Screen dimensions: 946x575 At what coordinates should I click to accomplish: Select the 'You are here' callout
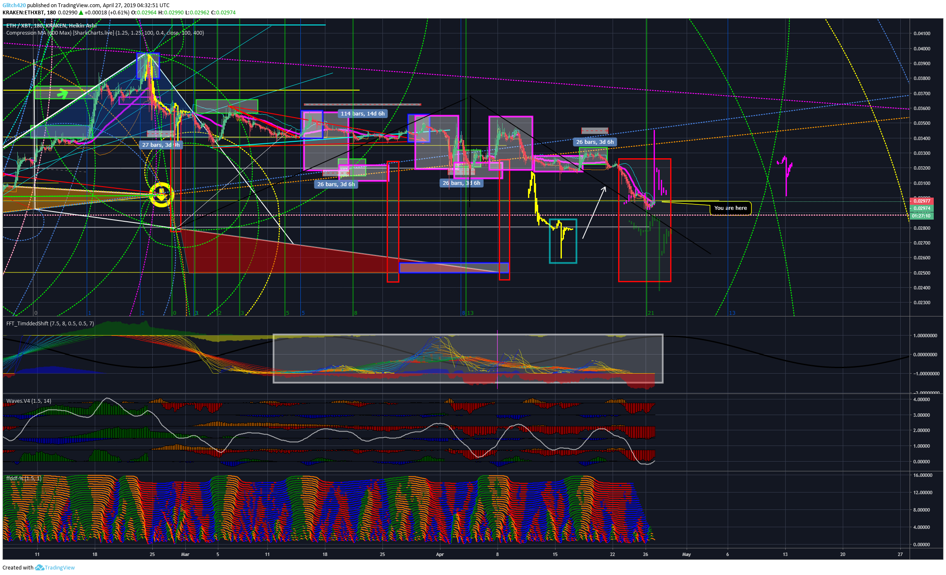click(730, 208)
